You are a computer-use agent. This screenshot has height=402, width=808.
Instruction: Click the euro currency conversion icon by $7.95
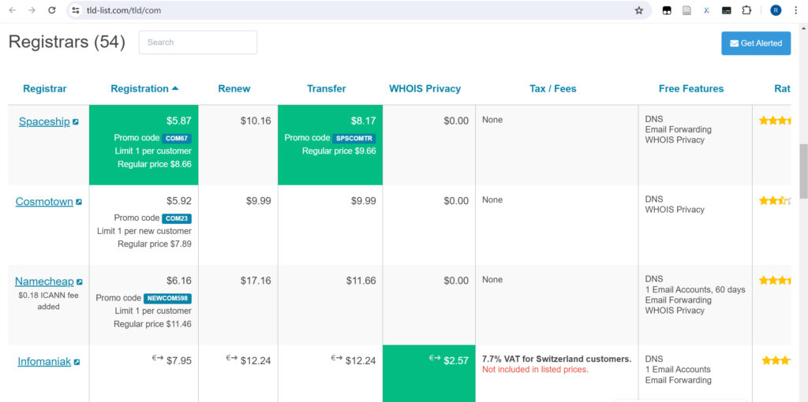point(157,358)
